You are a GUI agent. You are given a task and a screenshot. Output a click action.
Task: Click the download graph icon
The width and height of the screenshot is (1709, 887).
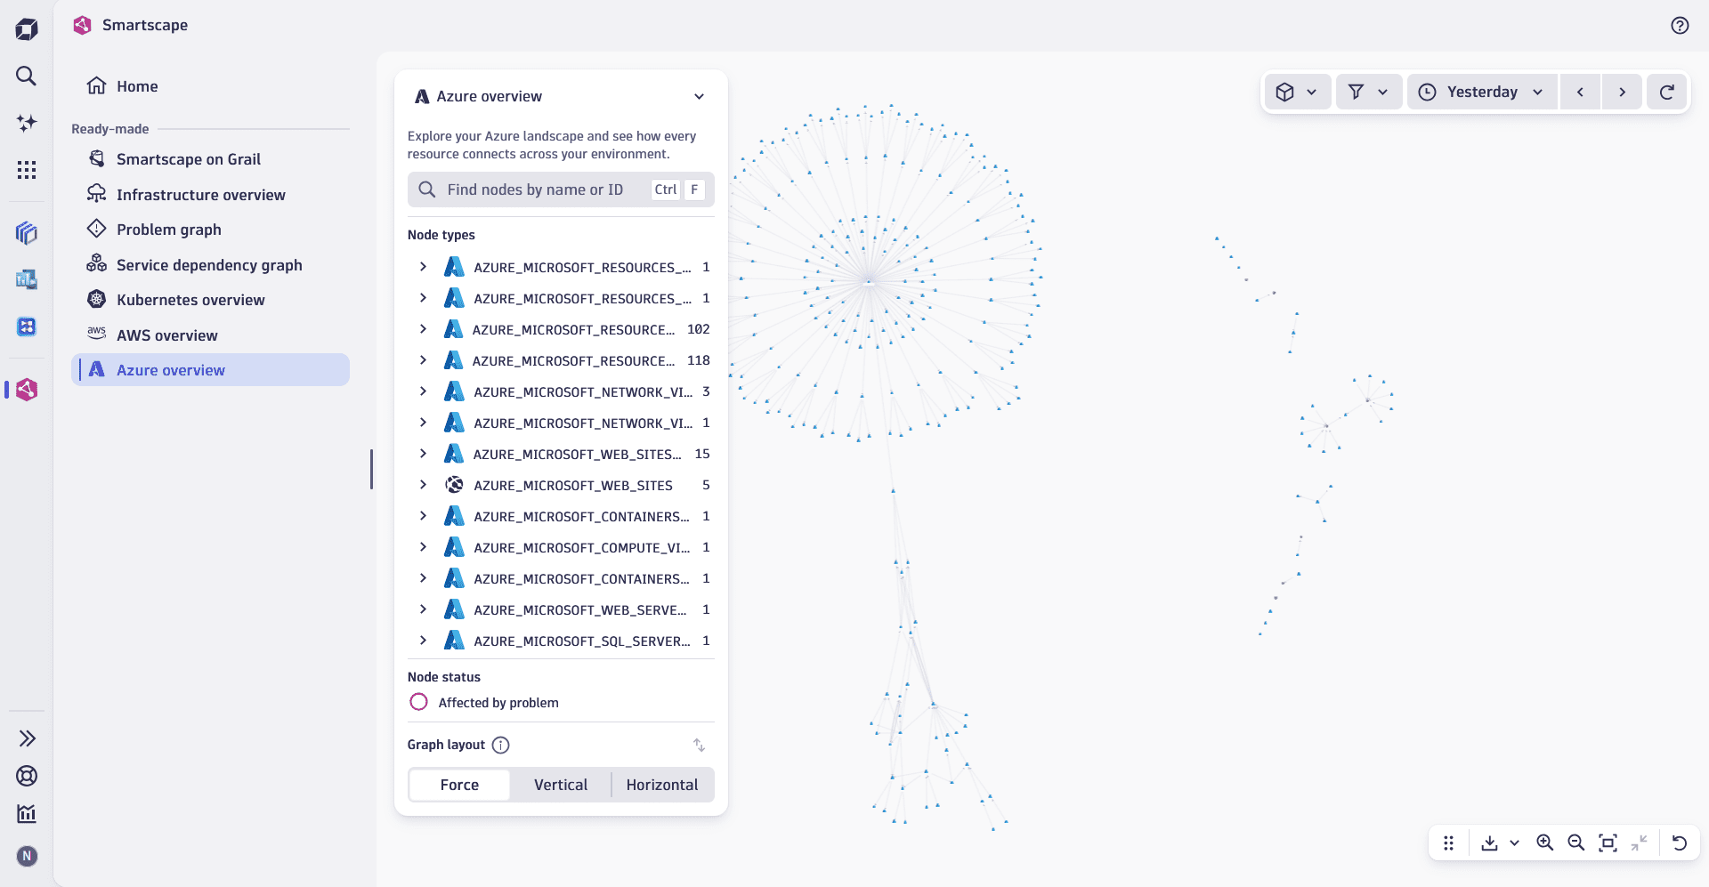pyautogui.click(x=1489, y=843)
